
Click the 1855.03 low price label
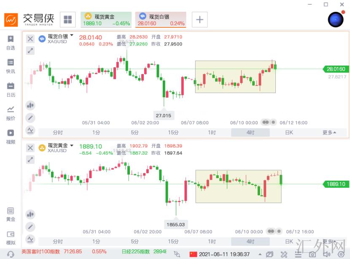(176, 224)
